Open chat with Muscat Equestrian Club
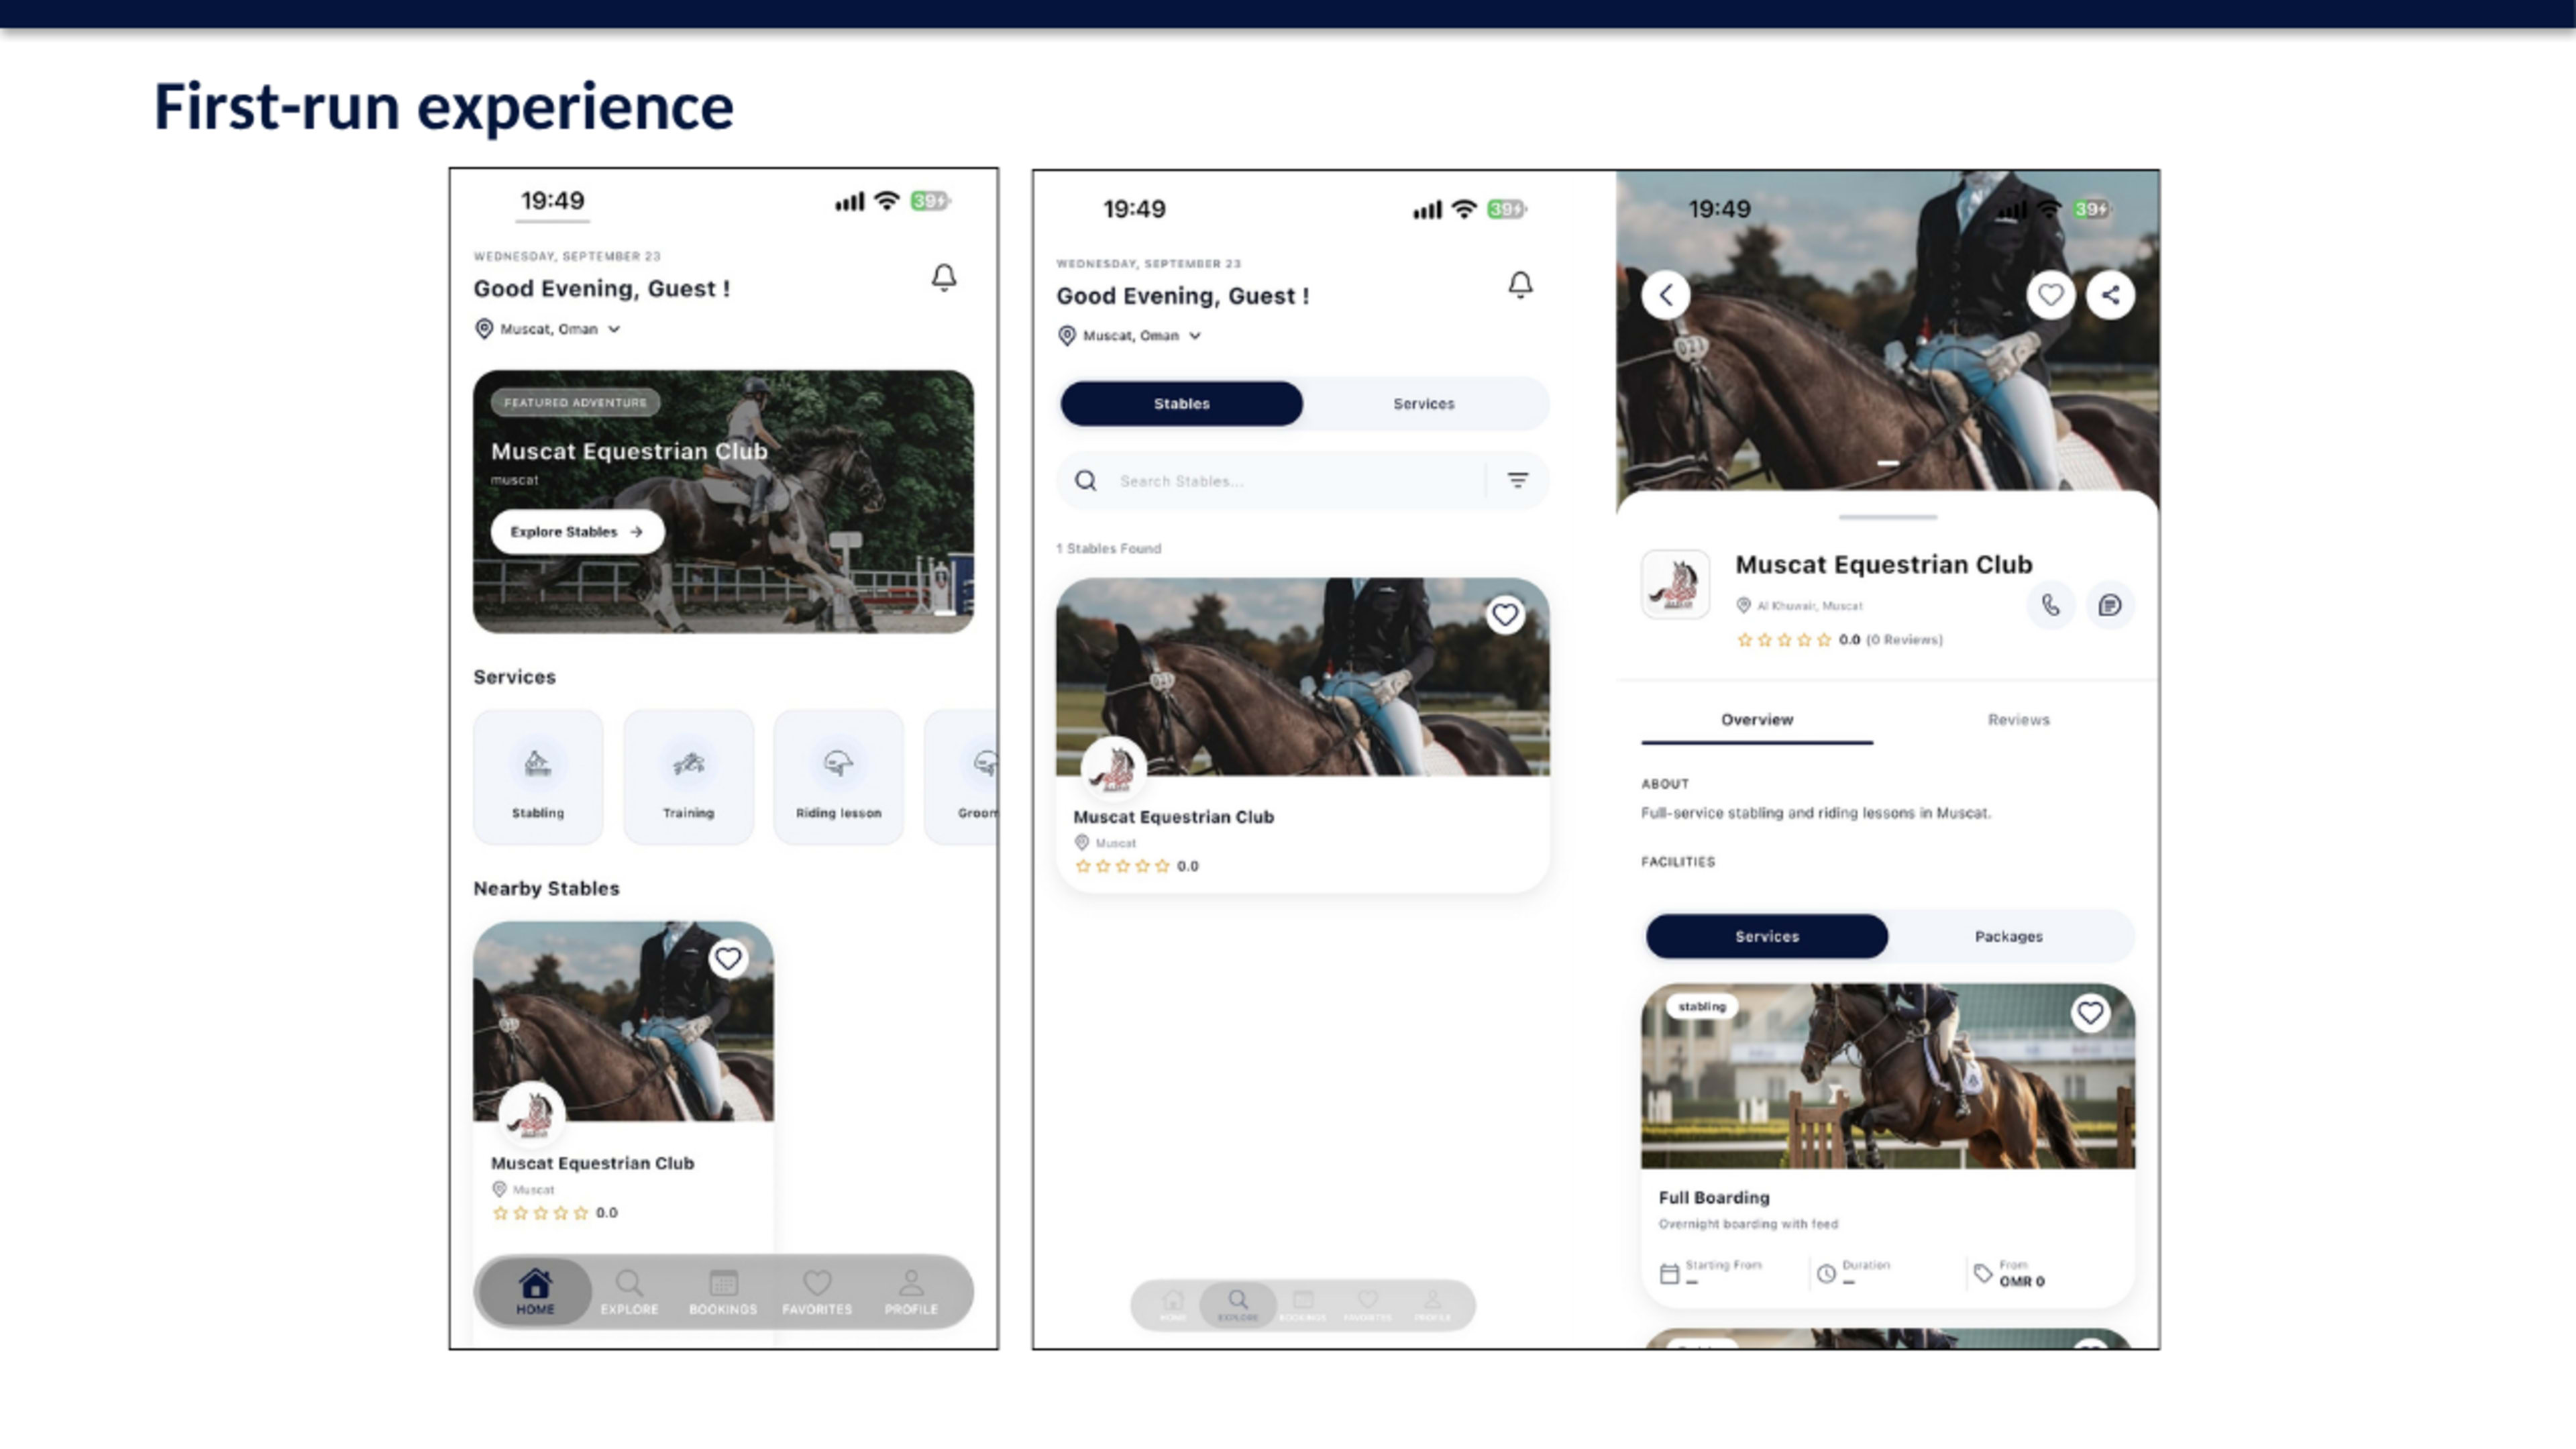The width and height of the screenshot is (2576, 1449). click(x=2110, y=605)
